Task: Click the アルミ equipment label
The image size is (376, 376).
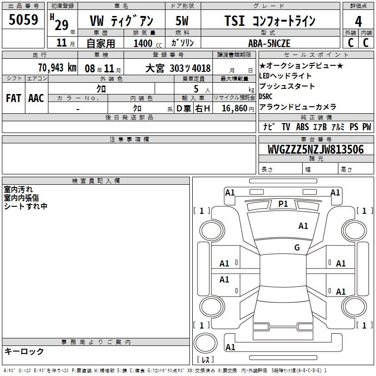Action: click(338, 126)
